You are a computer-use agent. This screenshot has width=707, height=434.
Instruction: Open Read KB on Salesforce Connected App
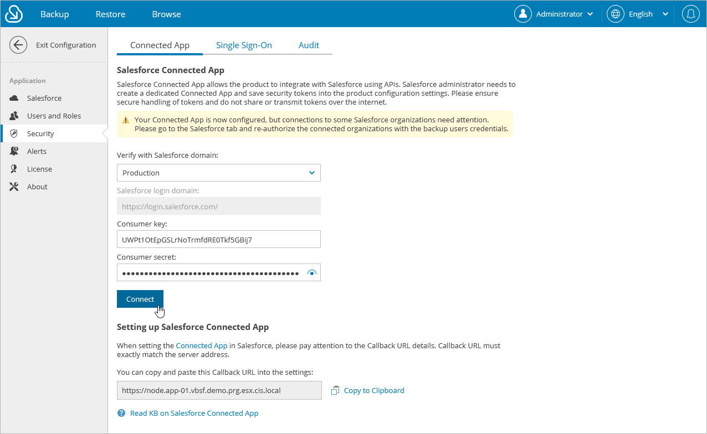194,413
